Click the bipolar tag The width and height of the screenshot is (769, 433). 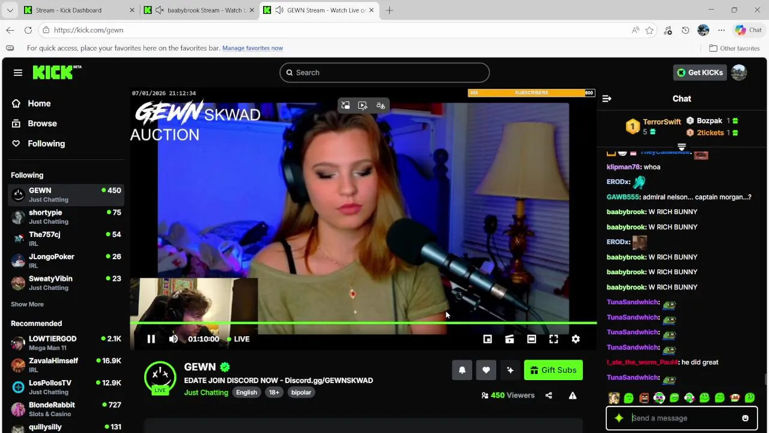click(301, 393)
